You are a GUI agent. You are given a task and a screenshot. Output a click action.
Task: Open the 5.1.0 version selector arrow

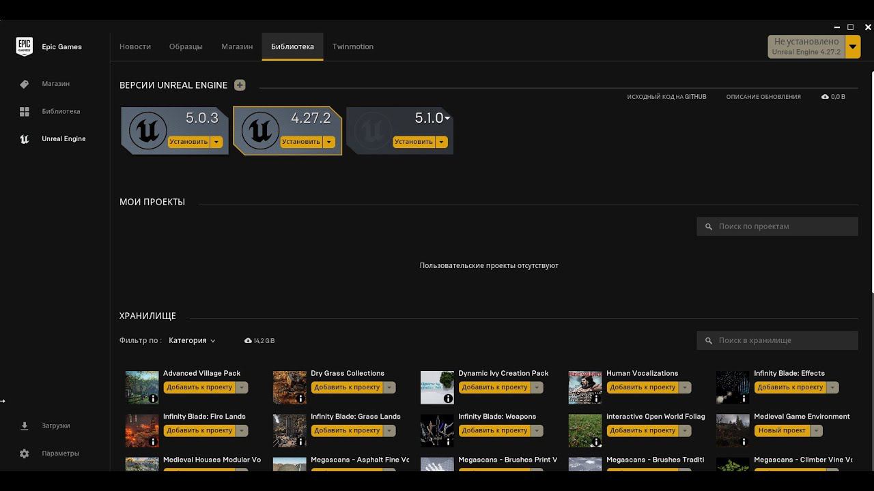tap(447, 119)
